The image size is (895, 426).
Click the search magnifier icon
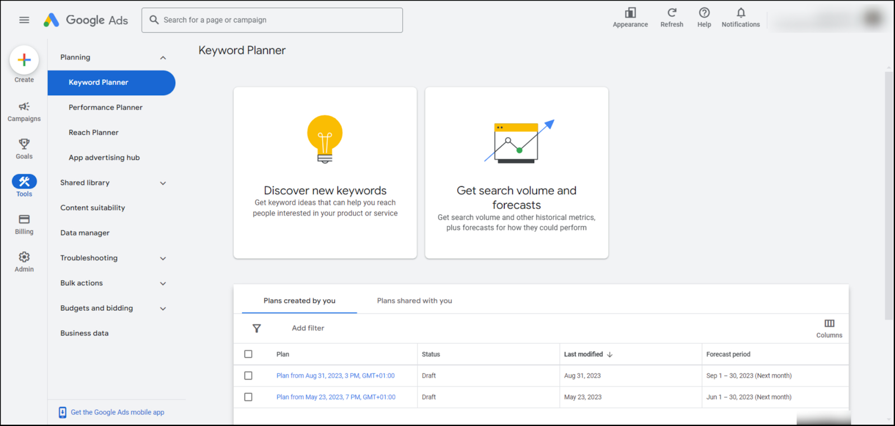tap(154, 20)
